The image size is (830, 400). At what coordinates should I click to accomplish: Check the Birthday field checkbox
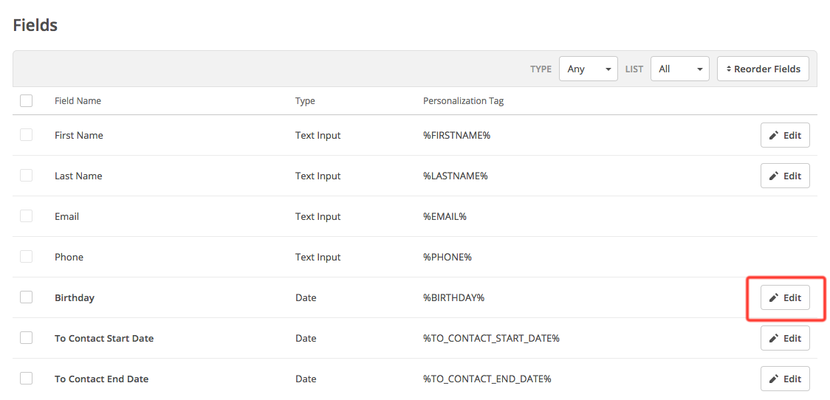(27, 297)
